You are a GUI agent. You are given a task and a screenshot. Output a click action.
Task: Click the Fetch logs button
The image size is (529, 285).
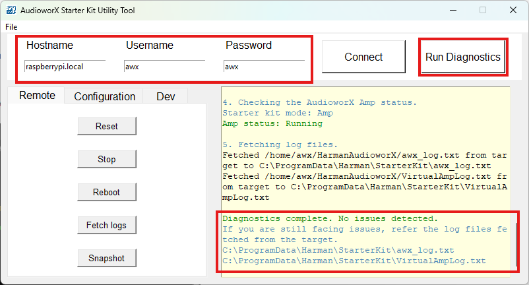[x=107, y=226]
